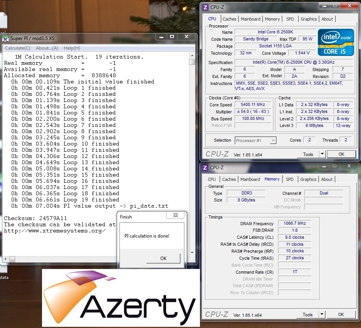The height and width of the screenshot is (328, 361).
Task: Click the DRAM Frequency 1066.7 MHz value
Action: pos(294,223)
